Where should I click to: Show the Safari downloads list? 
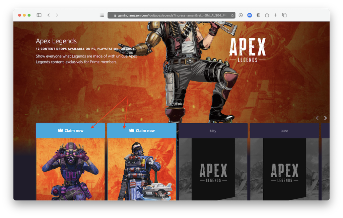click(x=241, y=15)
